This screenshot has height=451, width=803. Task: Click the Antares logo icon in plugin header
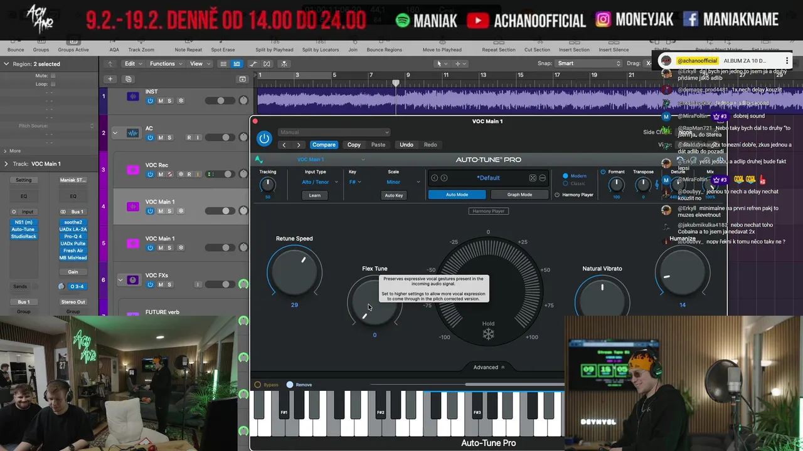coord(258,160)
